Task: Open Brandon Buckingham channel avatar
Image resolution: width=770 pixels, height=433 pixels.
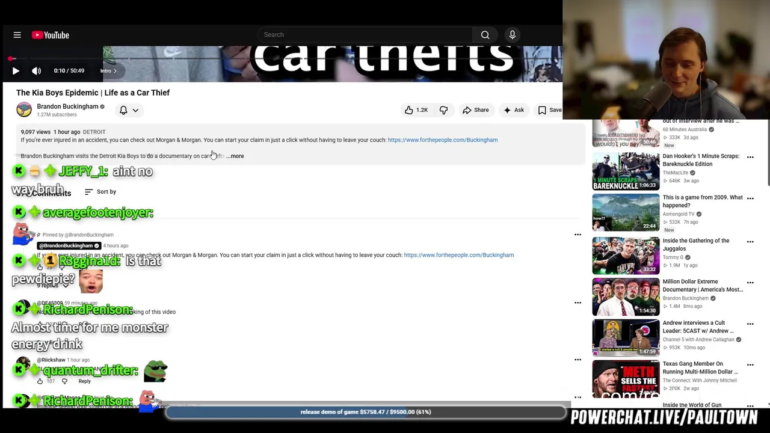Action: click(x=24, y=109)
